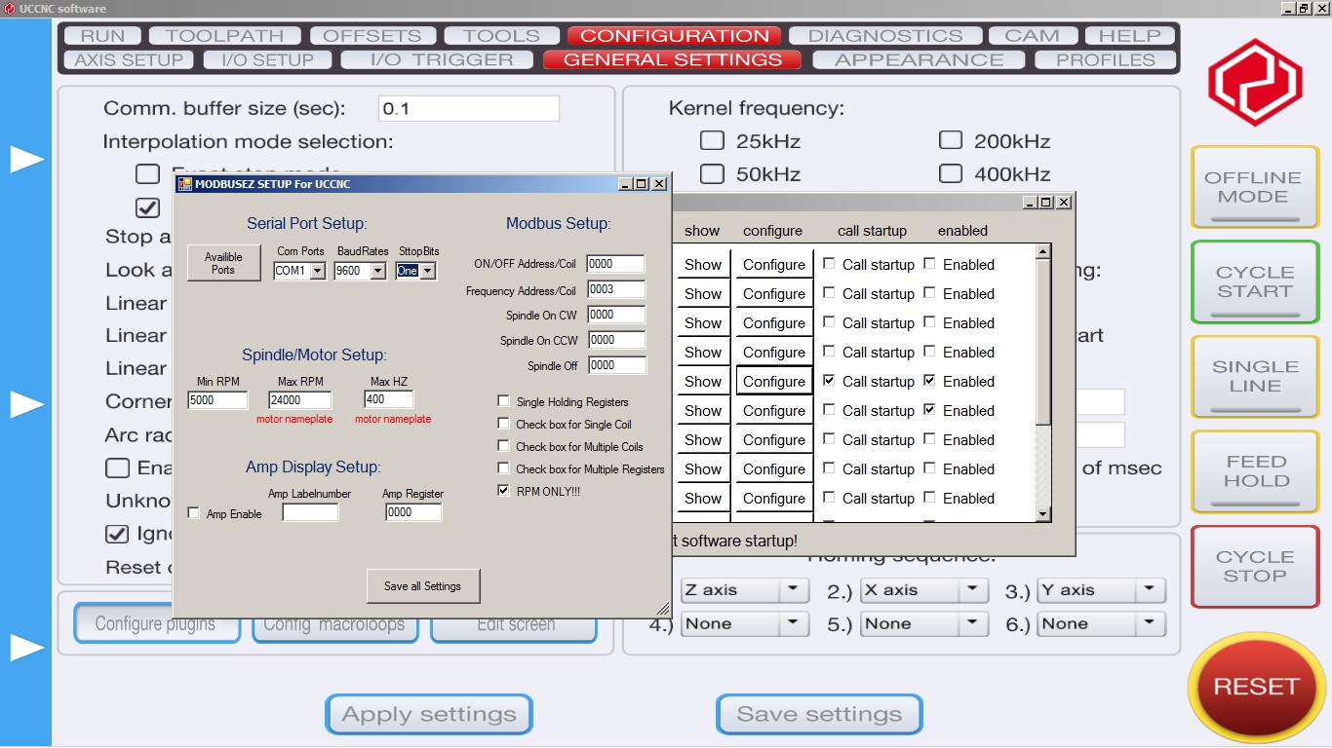Open the APPEARANCE sub-tab
The width and height of the screenshot is (1332, 748).
click(919, 59)
